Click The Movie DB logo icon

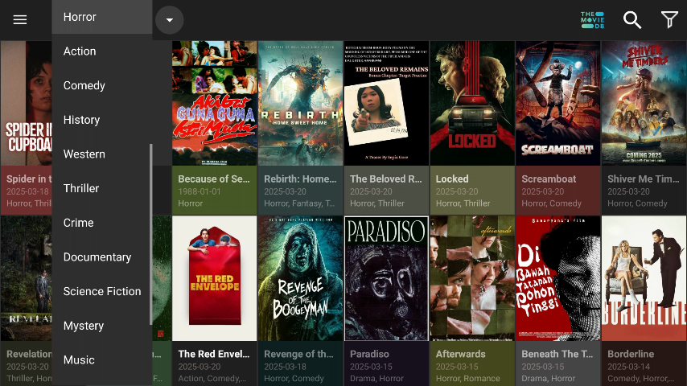coord(592,20)
